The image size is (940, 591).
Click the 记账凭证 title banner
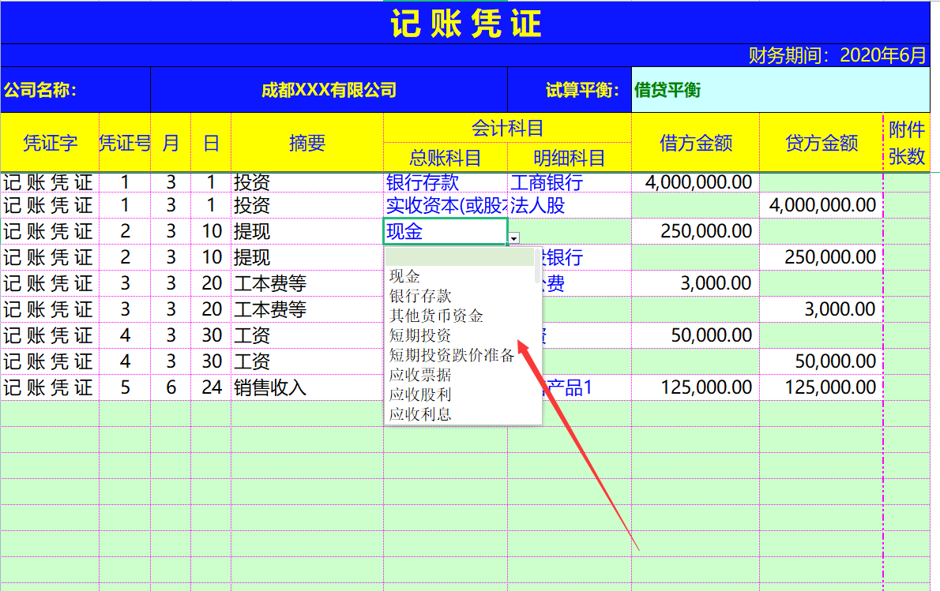click(465, 23)
